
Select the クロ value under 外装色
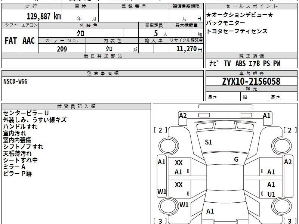[80, 33]
